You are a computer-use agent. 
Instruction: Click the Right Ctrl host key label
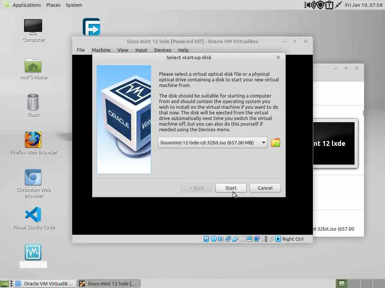pos(293,239)
